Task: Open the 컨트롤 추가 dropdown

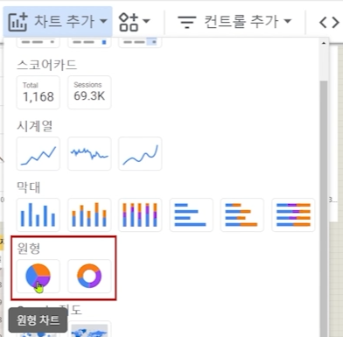Action: coord(234,22)
